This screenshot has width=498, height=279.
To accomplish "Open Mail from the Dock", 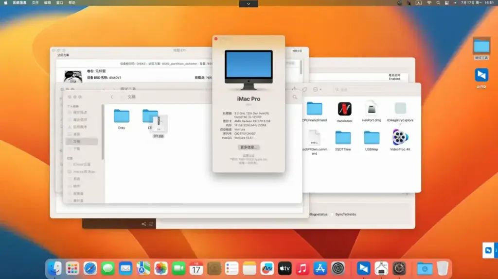I will coord(125,268).
